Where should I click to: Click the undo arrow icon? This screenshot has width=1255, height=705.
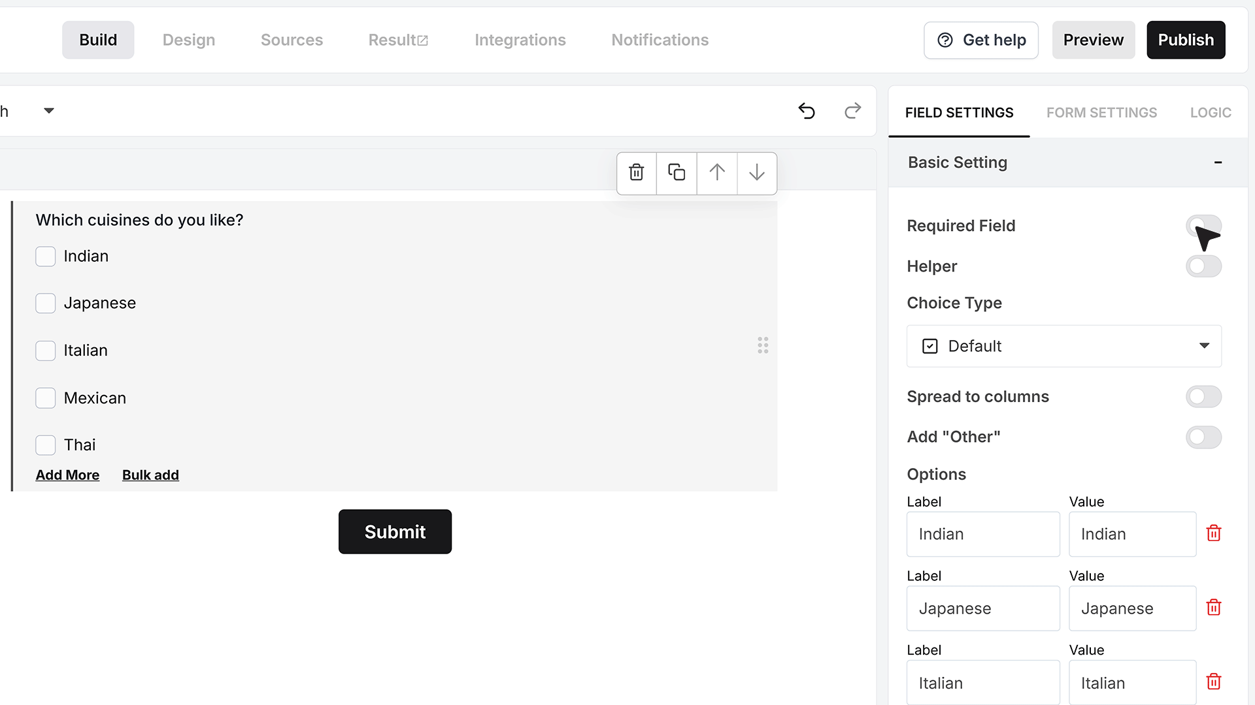click(x=807, y=111)
